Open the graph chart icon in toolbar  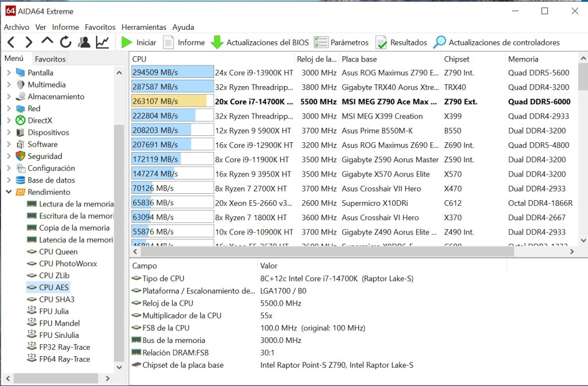[x=102, y=42]
